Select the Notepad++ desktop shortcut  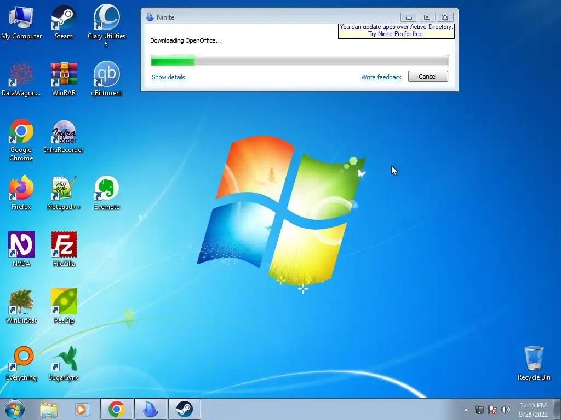(x=64, y=193)
